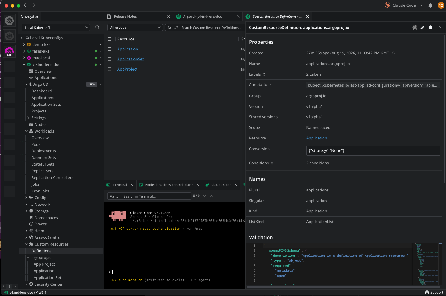
Task: Follow the Application link in Properties
Action: pyautogui.click(x=316, y=138)
